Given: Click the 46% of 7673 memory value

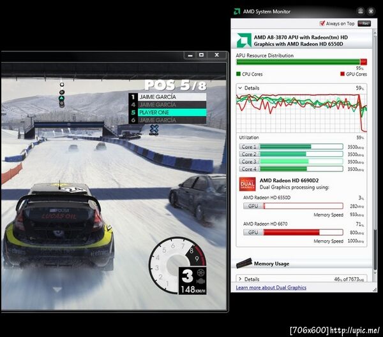Looking at the screenshot, I should coord(349,279).
